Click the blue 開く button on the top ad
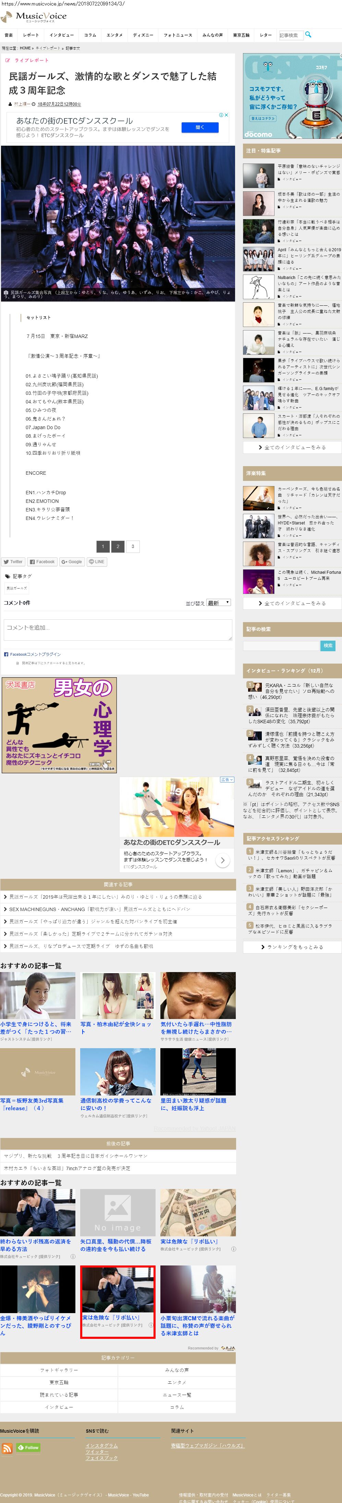 [200, 127]
